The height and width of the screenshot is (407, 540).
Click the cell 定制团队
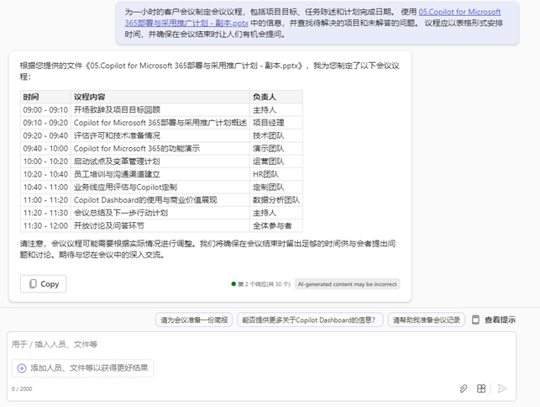click(x=276, y=187)
